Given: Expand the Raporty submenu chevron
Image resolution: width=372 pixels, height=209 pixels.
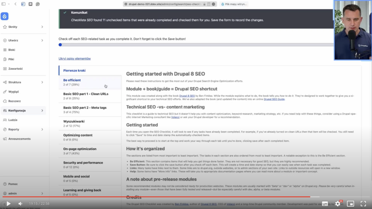Looking at the screenshot, I should coord(42,129).
